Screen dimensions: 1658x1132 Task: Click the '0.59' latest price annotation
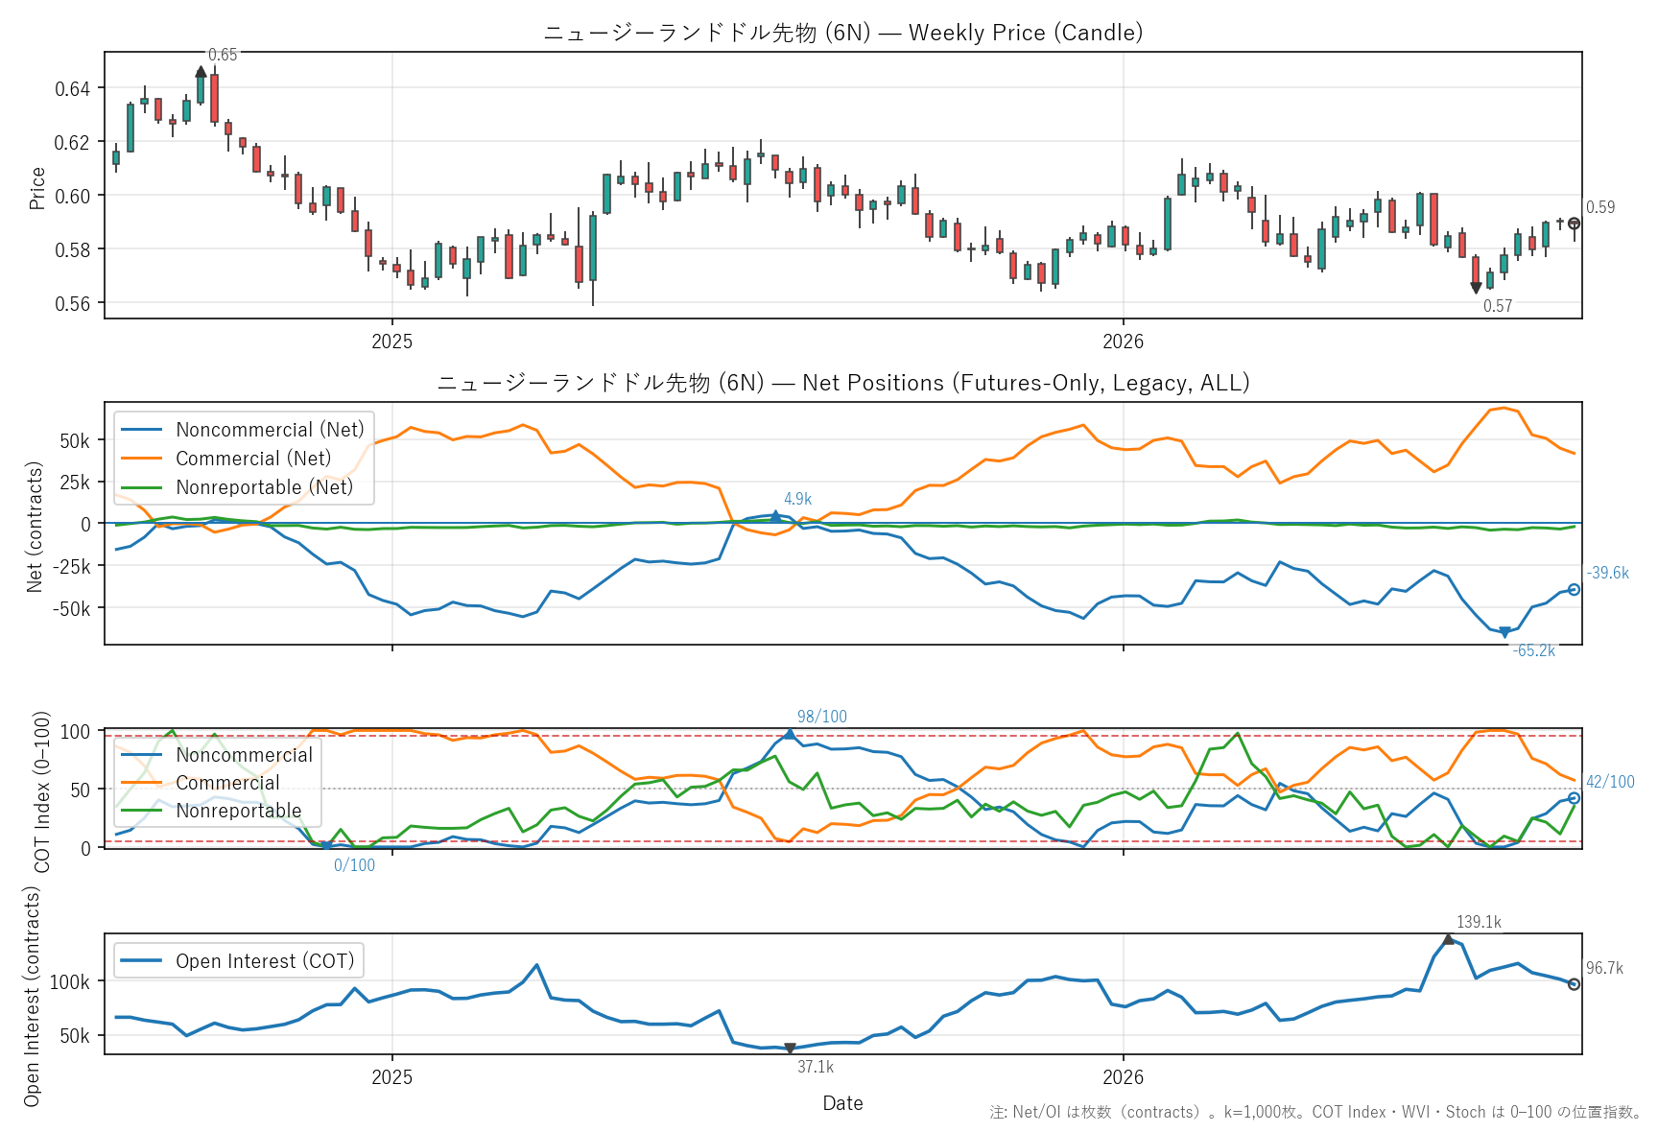(1600, 207)
